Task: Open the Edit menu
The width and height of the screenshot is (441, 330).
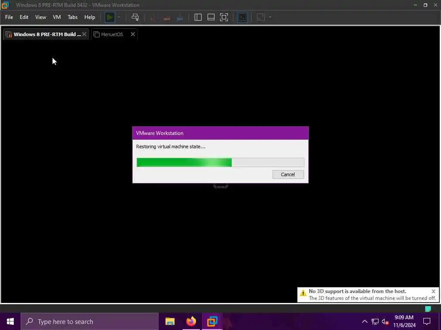Action: (x=24, y=17)
